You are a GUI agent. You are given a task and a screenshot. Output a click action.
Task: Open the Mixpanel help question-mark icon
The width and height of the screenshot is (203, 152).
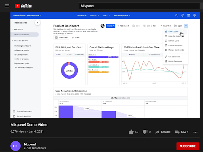coord(182,15)
